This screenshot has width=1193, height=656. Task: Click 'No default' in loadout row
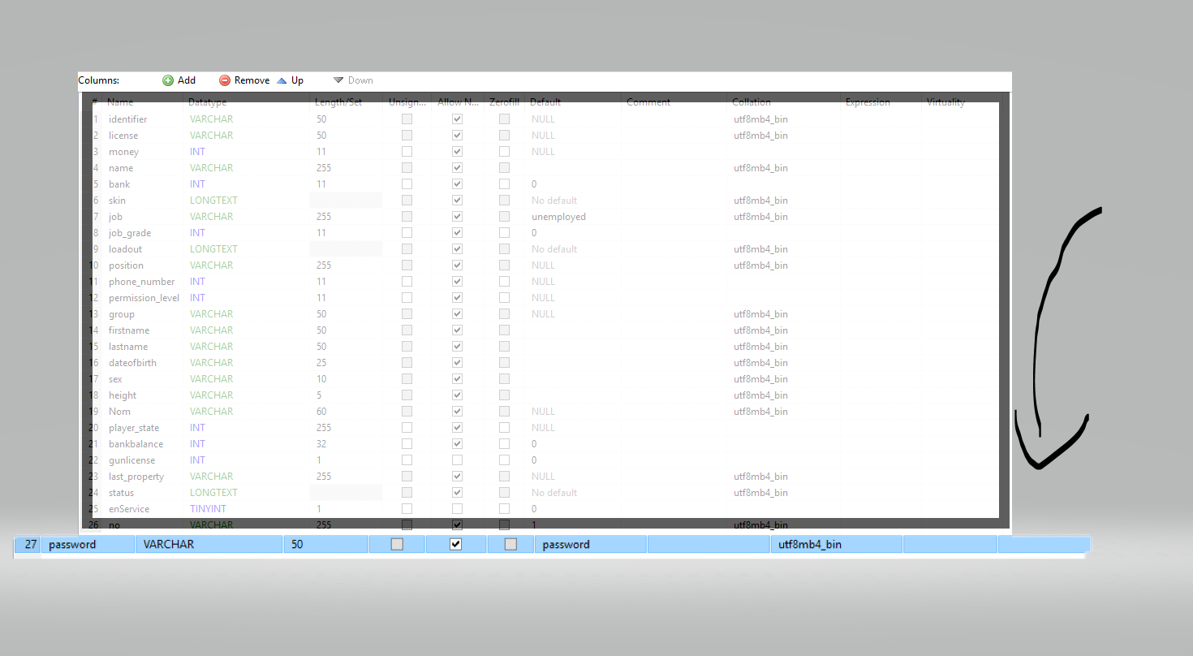(x=554, y=249)
